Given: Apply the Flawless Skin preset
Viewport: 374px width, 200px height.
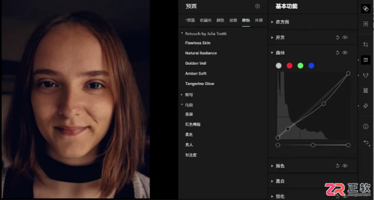Looking at the screenshot, I should (x=198, y=43).
